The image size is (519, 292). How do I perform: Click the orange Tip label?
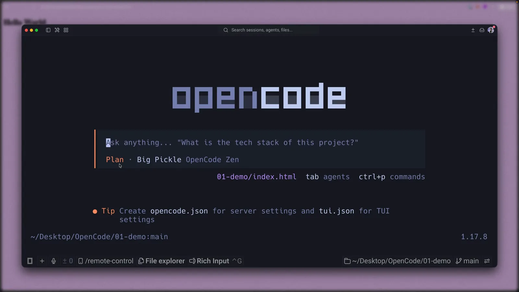[x=108, y=211]
